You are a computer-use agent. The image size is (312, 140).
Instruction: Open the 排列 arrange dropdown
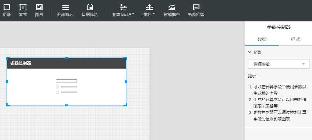point(149,10)
